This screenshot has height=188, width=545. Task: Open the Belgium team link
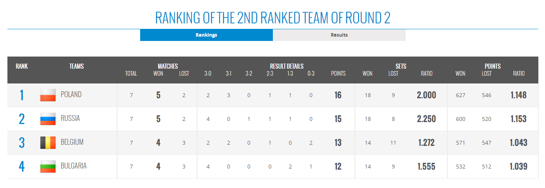pos(72,142)
